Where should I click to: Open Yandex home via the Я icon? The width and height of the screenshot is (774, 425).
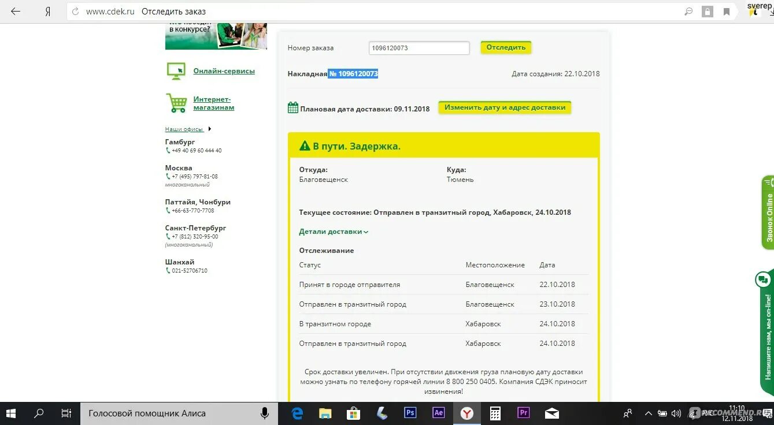click(48, 12)
